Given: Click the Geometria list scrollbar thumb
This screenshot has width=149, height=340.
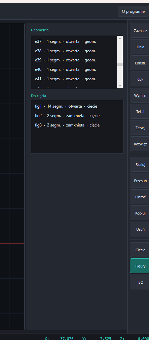Looking at the screenshot, I should pyautogui.click(x=120, y=64).
